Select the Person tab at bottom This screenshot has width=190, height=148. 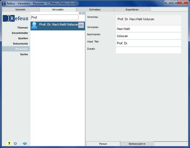(x=103, y=144)
